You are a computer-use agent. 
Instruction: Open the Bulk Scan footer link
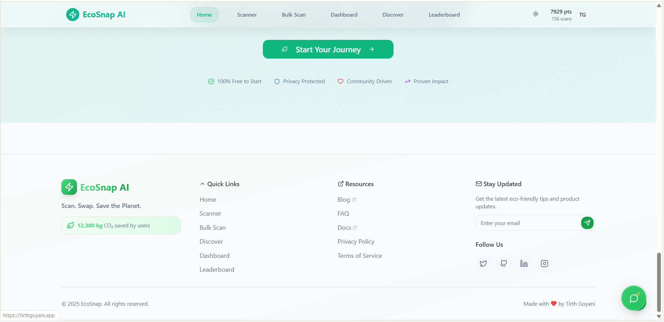tap(213, 228)
